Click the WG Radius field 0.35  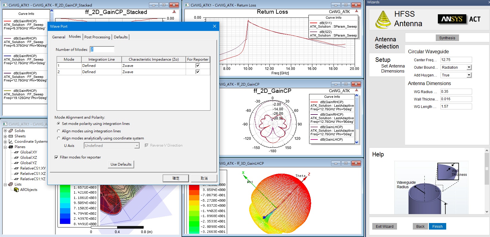456,92
